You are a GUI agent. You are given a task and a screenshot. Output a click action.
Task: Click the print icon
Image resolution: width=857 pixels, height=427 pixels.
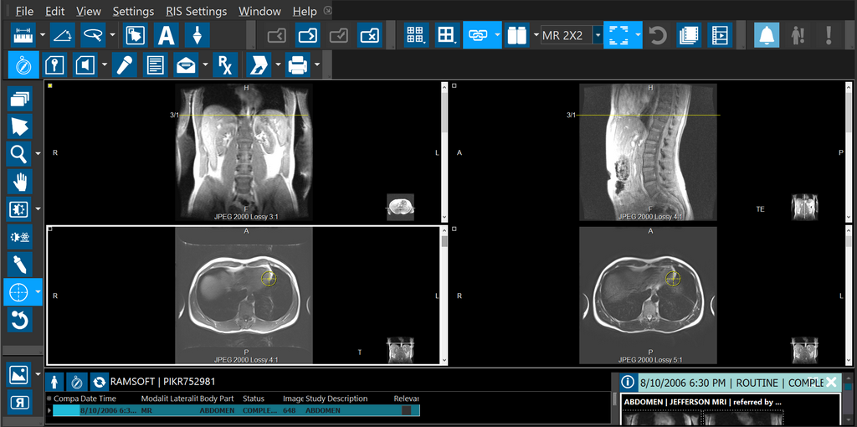pos(296,64)
